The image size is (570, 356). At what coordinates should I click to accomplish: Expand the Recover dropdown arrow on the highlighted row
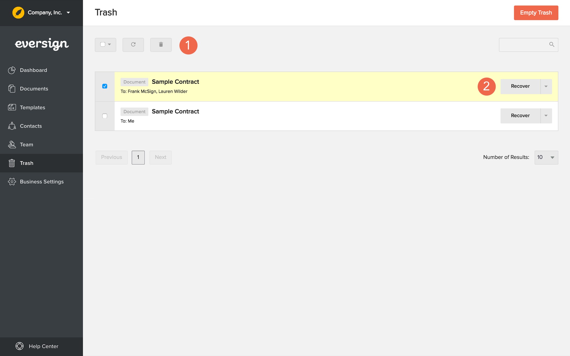point(546,86)
